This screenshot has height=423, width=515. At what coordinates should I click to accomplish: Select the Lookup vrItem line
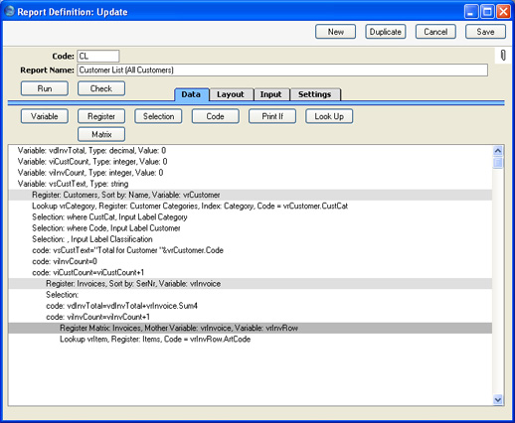point(251,339)
